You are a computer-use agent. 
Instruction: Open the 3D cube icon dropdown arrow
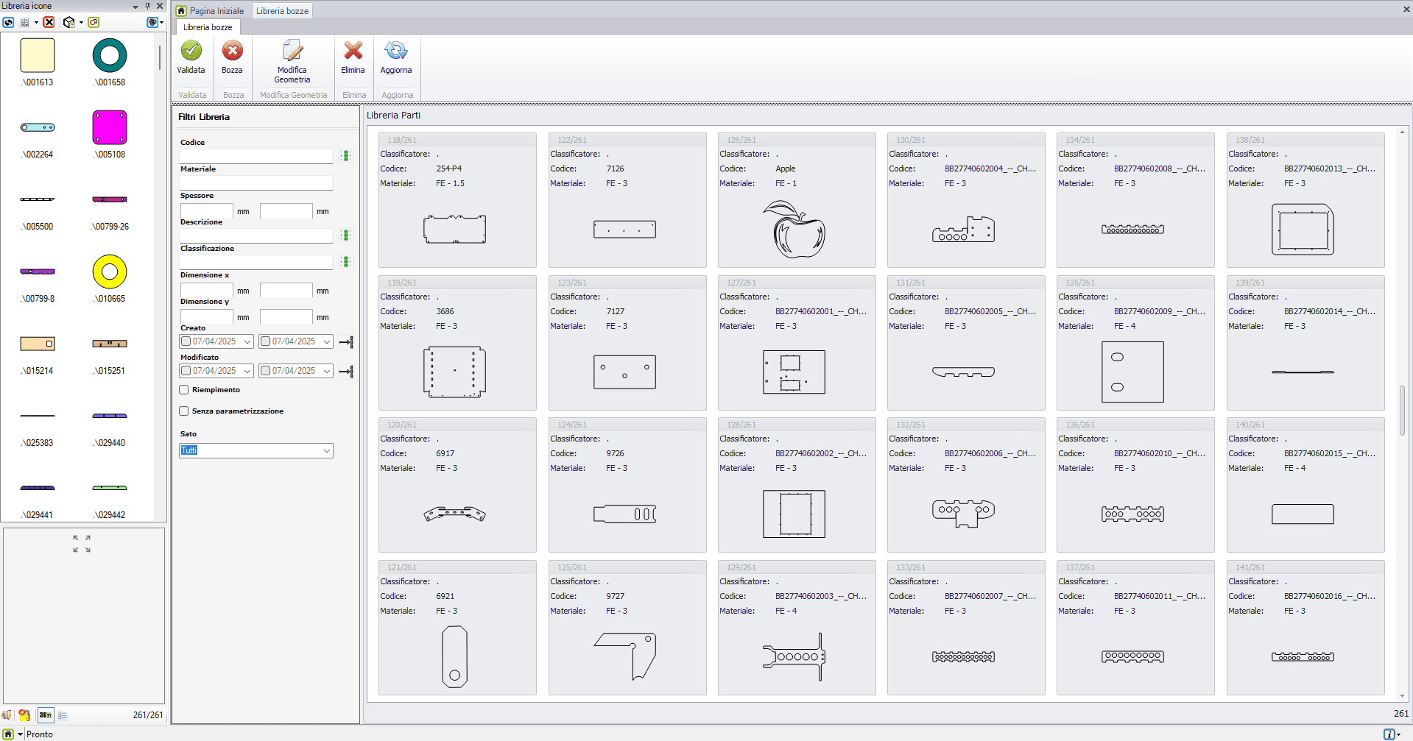coord(81,22)
